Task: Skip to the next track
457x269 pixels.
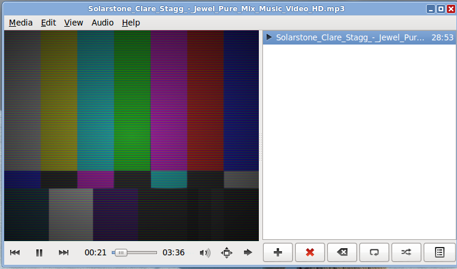Action: 64,252
